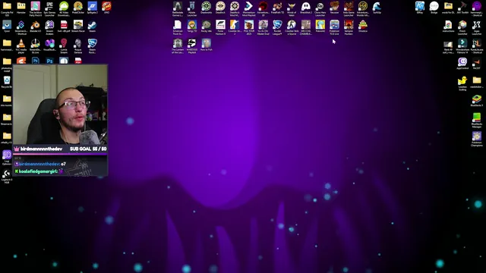Select the Blender desktop shortcut

pos(36,25)
